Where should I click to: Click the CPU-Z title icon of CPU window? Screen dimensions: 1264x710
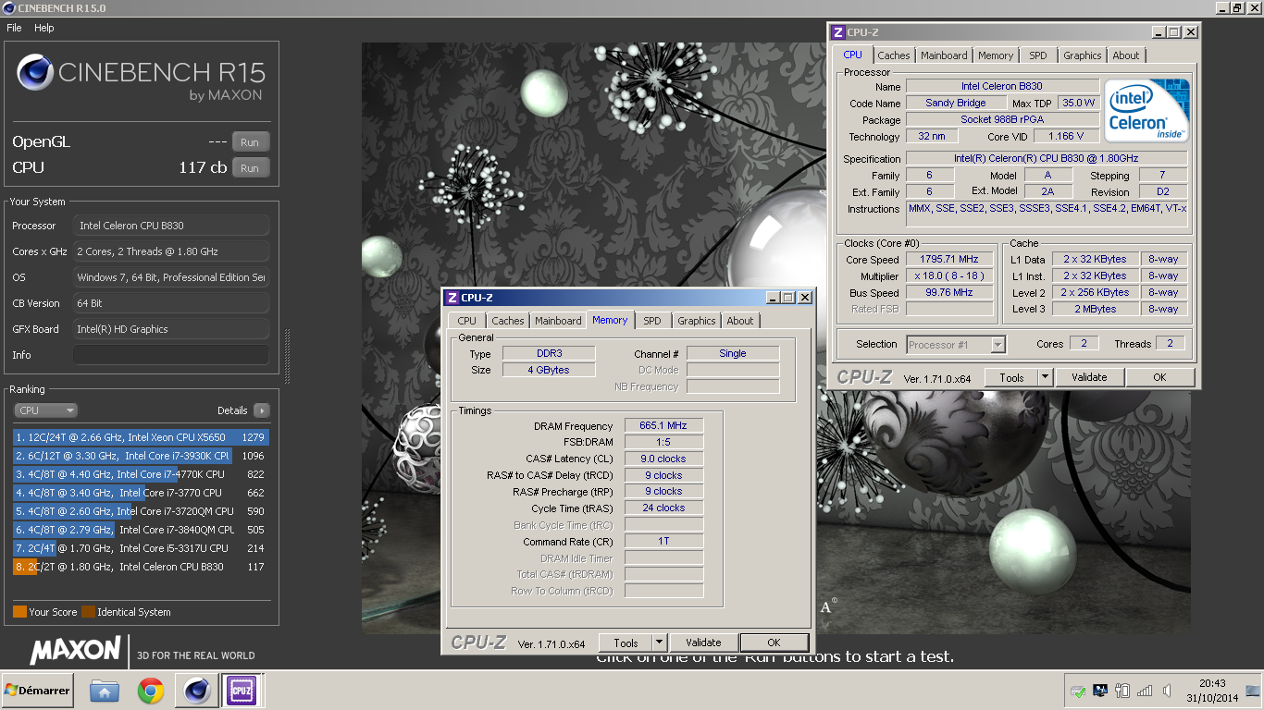pos(838,32)
